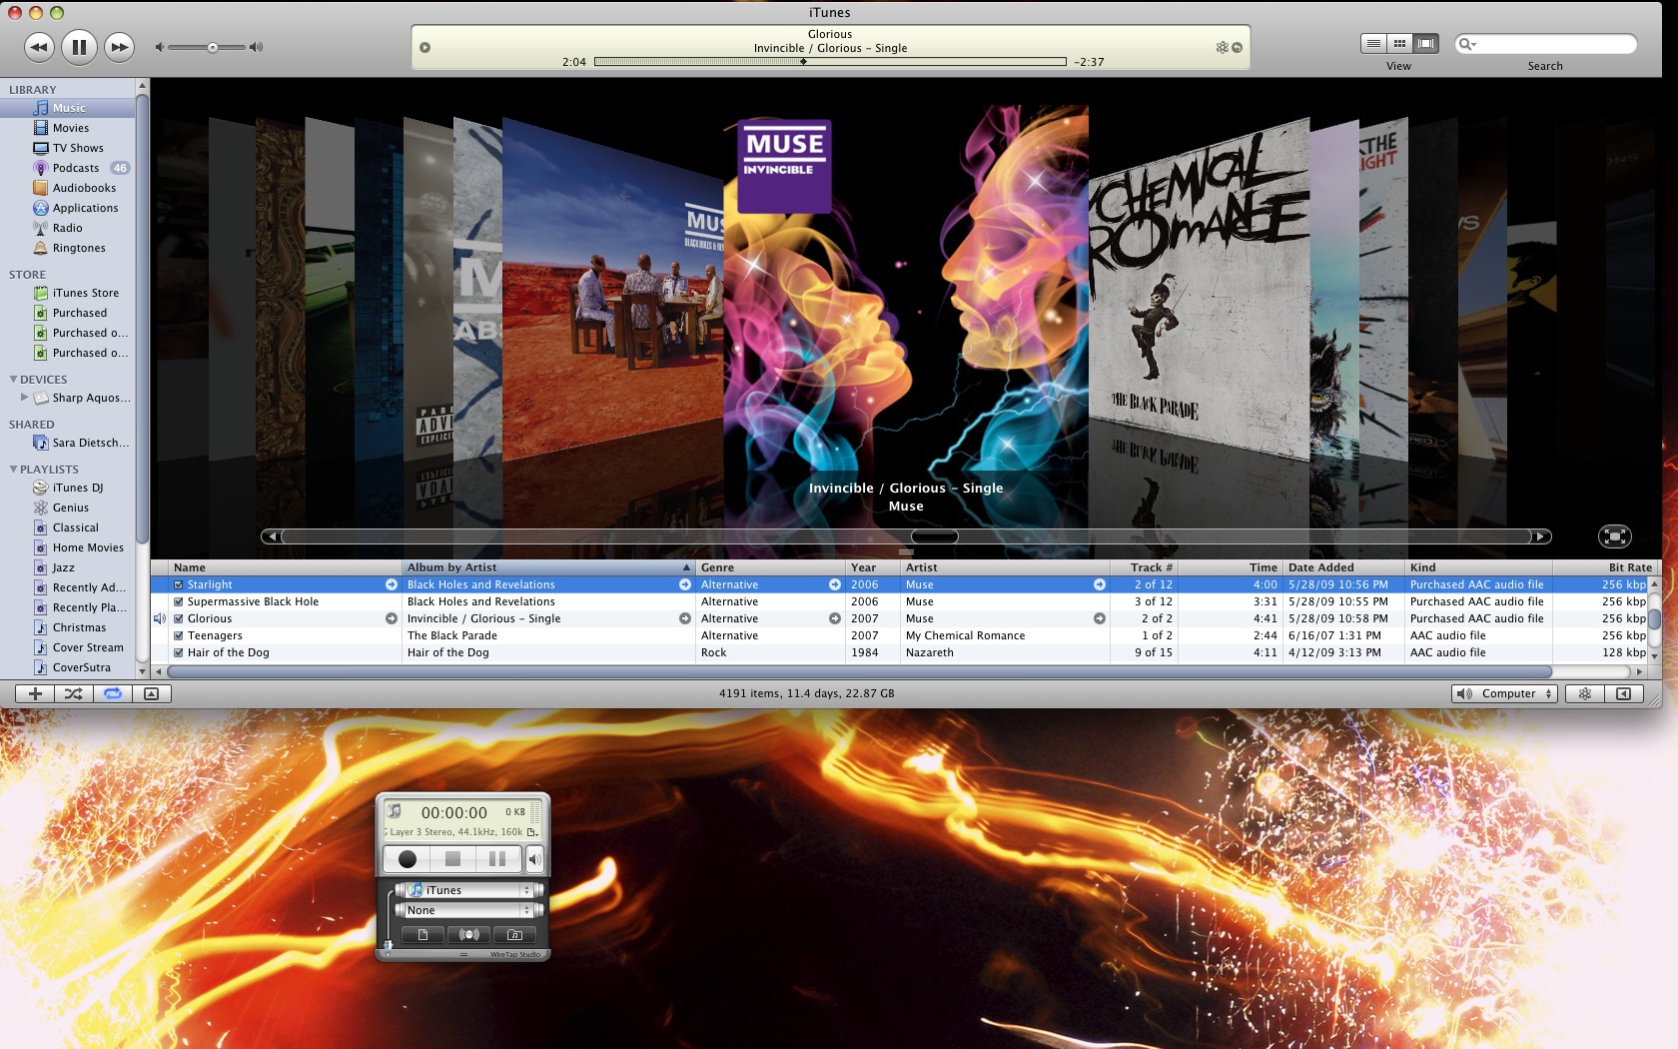Image resolution: width=1678 pixels, height=1049 pixels.
Task: Click the song progress bar playhead
Action: tap(803, 62)
